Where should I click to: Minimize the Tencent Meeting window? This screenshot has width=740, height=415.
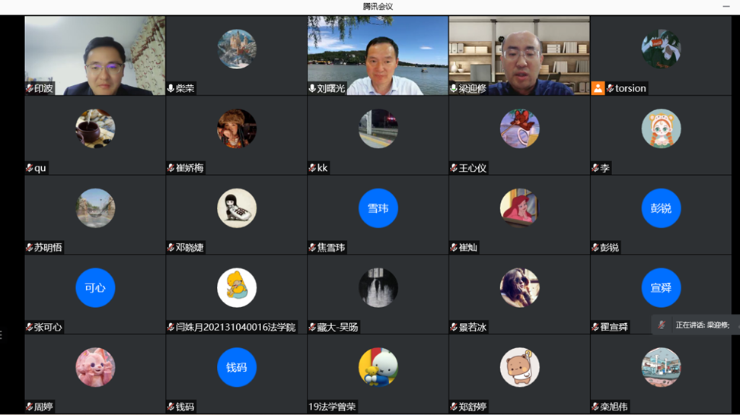726,7
